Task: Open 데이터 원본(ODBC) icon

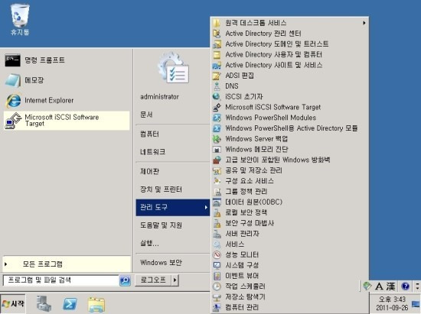Action: [217, 202]
